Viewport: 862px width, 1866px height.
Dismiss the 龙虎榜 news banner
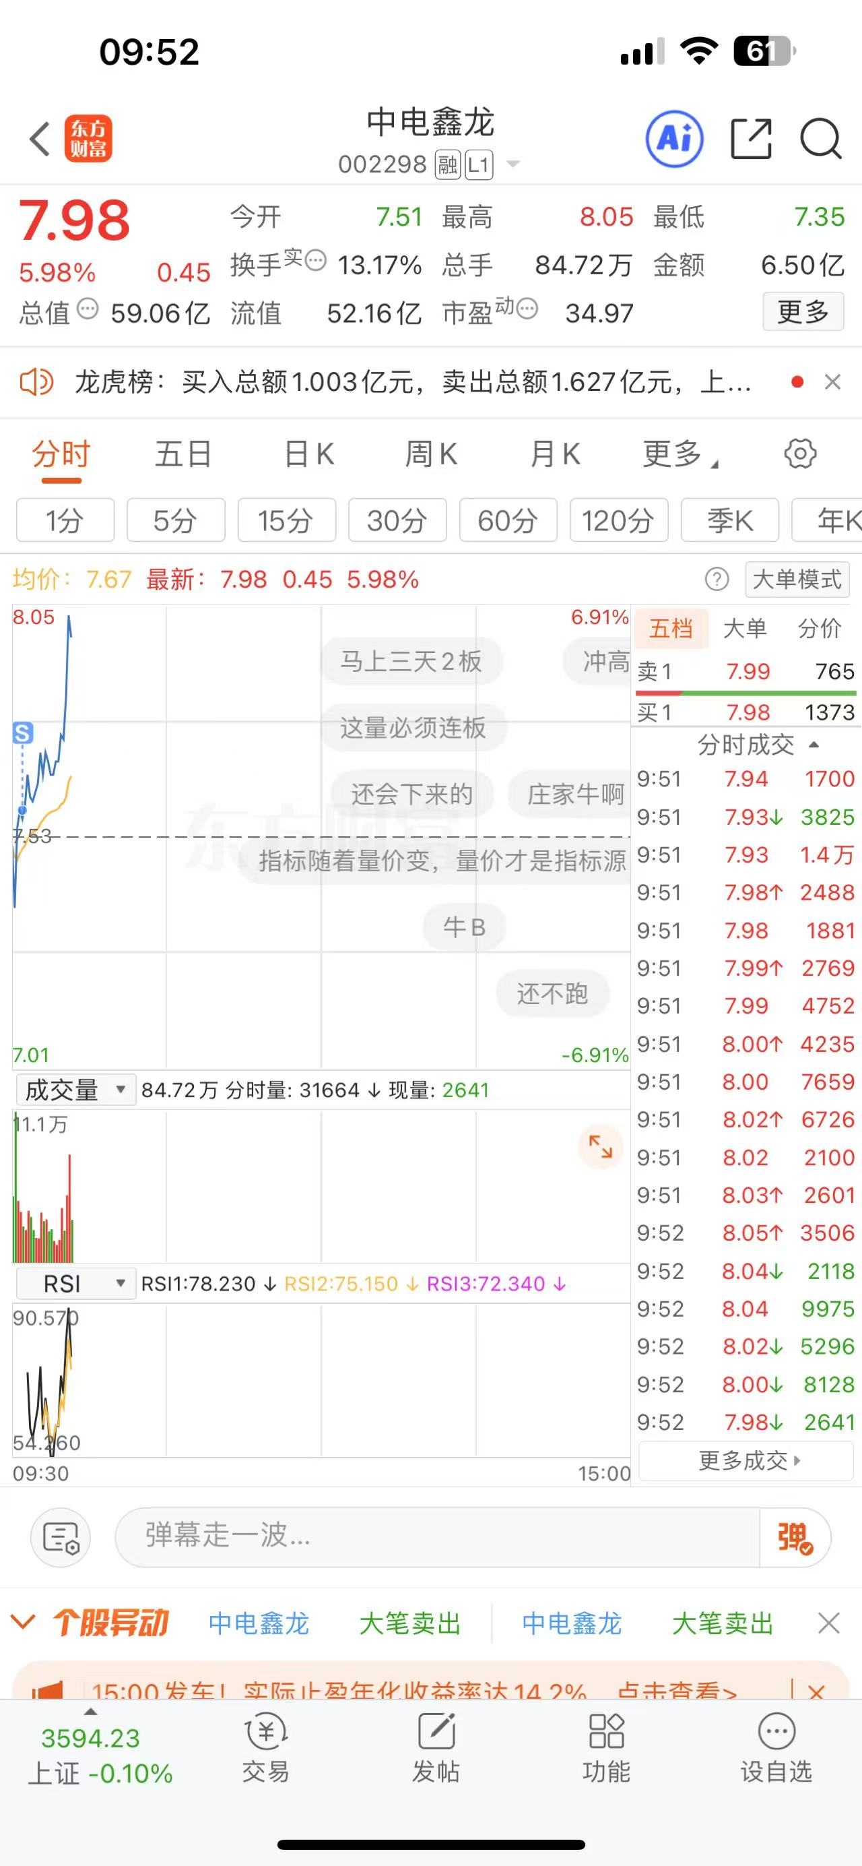click(833, 381)
